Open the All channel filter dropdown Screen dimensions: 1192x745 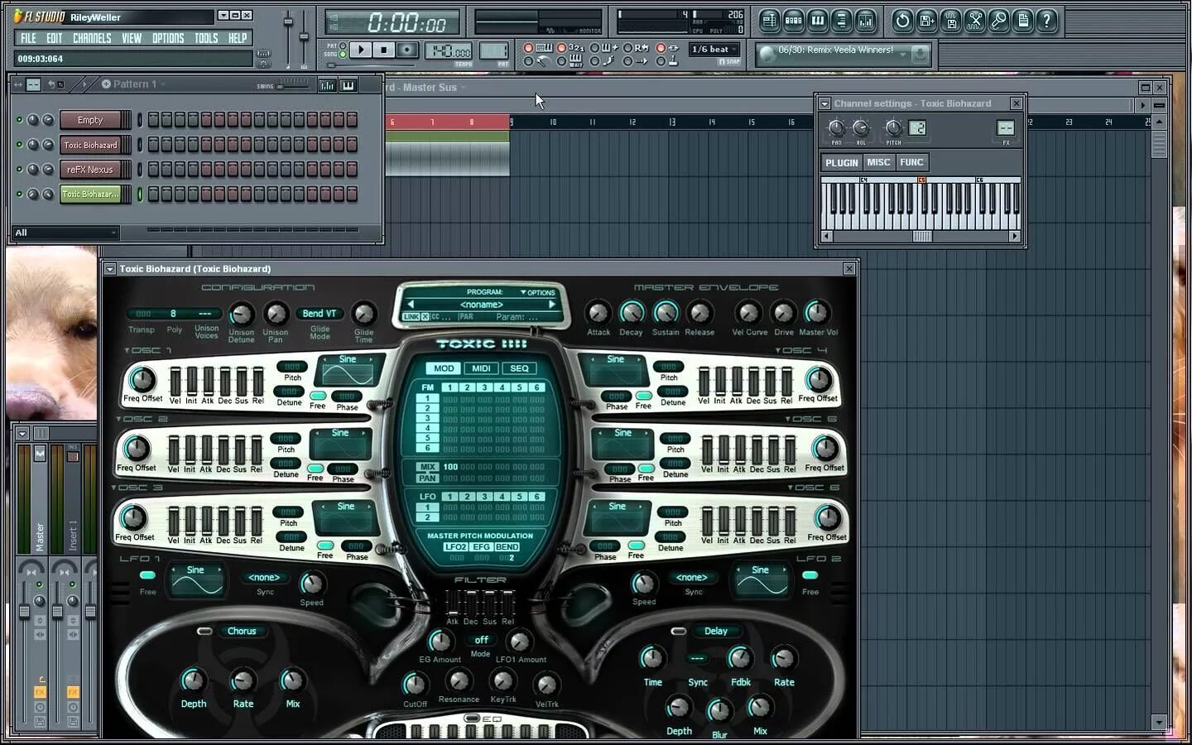[x=65, y=233]
